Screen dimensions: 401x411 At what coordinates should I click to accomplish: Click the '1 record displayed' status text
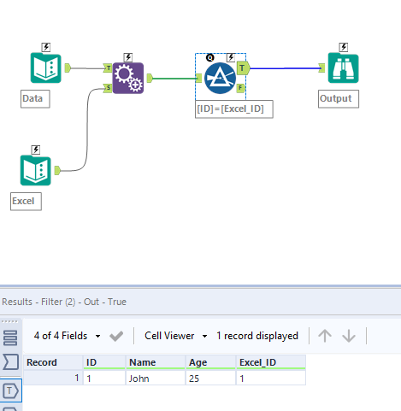coord(257,336)
